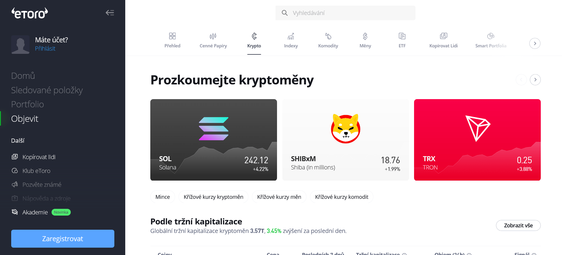Click the +1.99% change value

[392, 169]
